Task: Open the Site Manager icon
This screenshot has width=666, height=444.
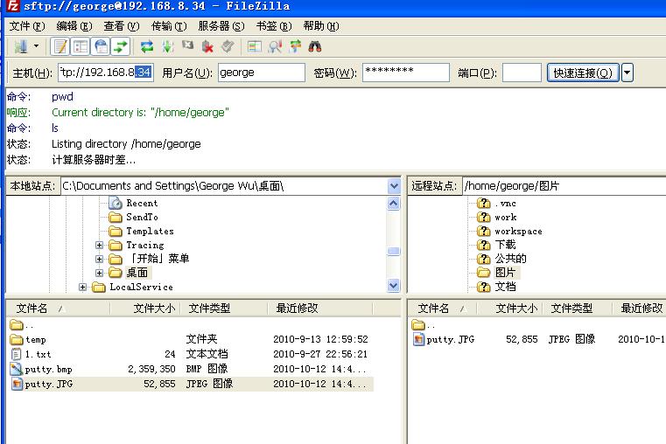Action: (20, 46)
